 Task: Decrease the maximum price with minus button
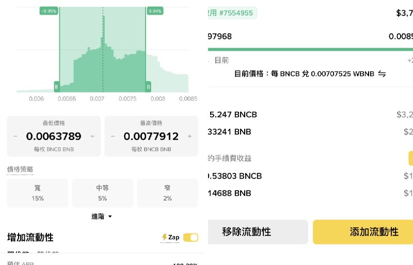(113, 136)
